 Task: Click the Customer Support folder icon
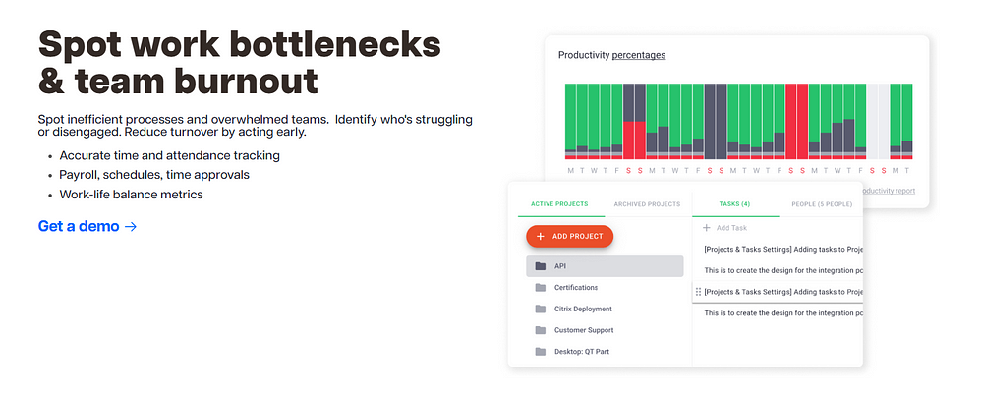pos(541,330)
